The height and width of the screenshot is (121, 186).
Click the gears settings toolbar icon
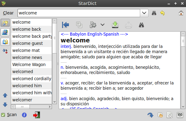[x=93, y=25]
